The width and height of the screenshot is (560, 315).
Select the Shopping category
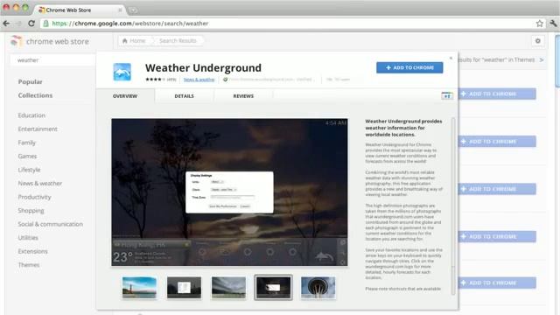(x=31, y=210)
